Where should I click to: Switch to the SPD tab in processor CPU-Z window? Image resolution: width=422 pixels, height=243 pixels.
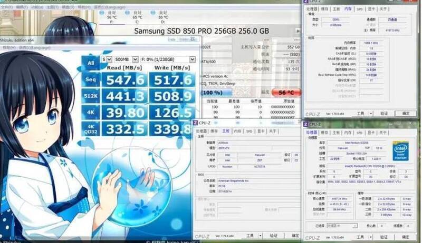point(360,133)
